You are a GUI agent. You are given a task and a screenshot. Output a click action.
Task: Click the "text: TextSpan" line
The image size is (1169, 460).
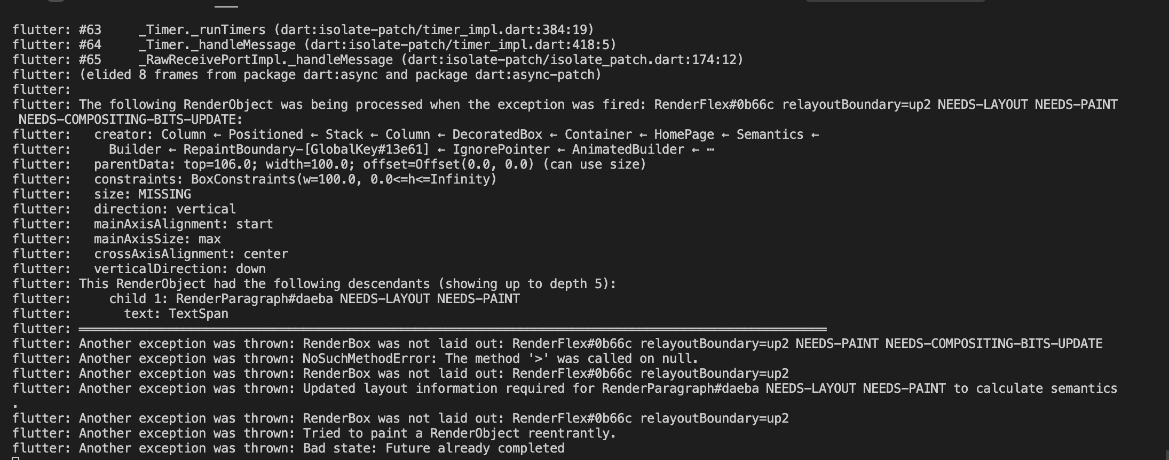[x=176, y=314]
